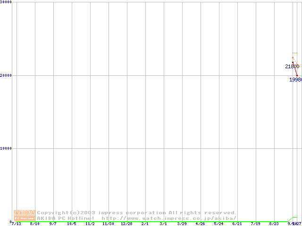Click the 12/28 date on x-axis
Viewport: 302px width, 226px height.
click(x=126, y=224)
